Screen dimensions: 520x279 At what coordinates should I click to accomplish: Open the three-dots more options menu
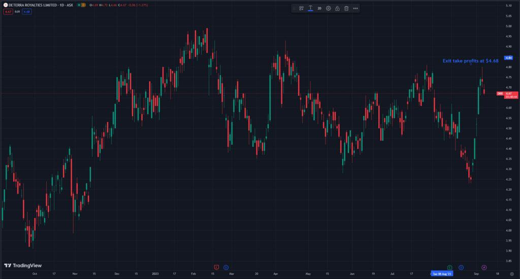(x=355, y=8)
